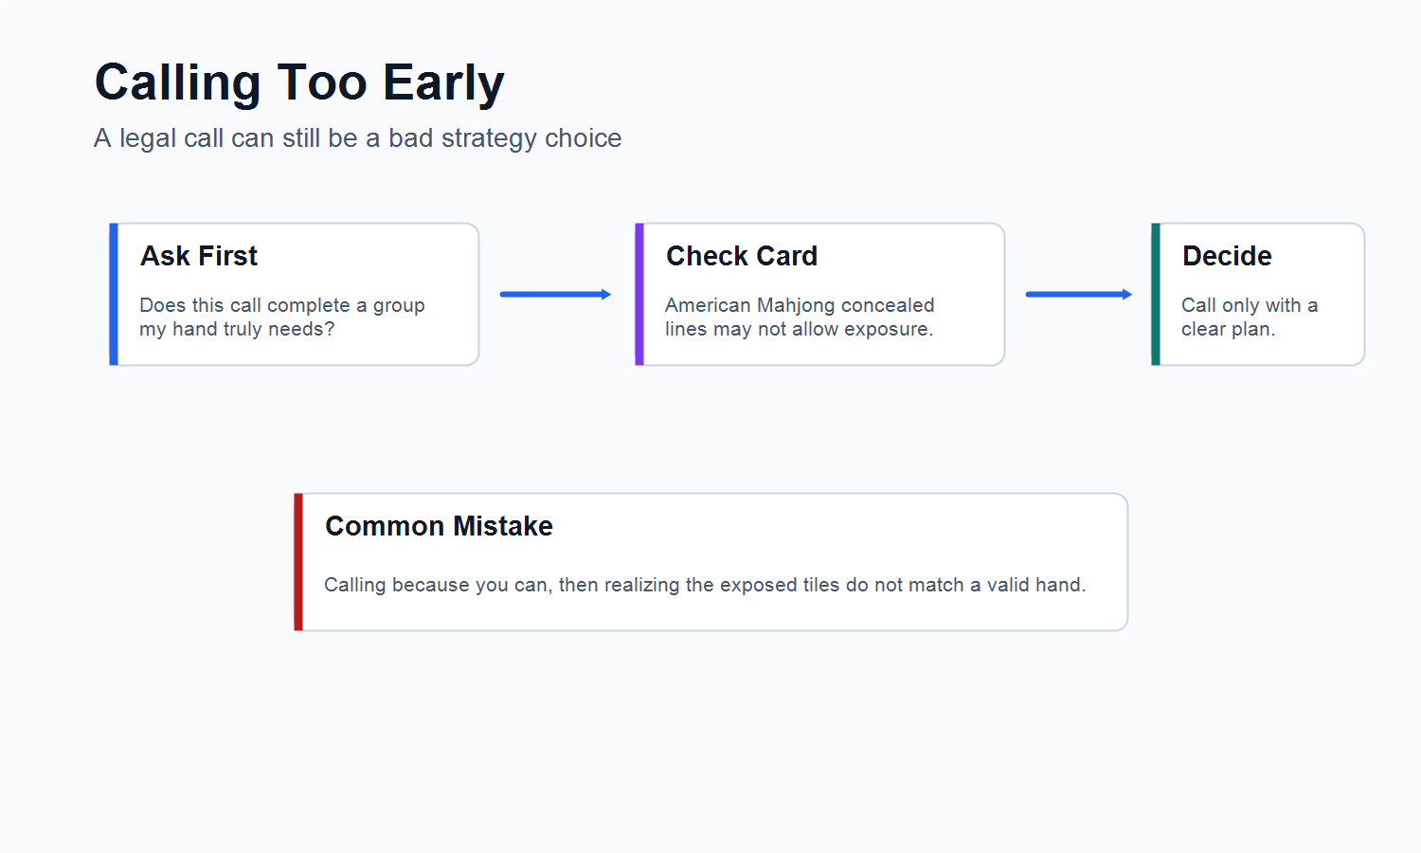
Task: Select the purple accent bar on Check Card
Action: coord(639,294)
